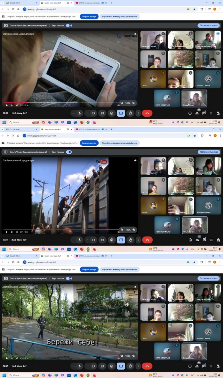The height and width of the screenshot is (378, 223).
Task: Toggle 'Звук показа' switch in 12:21 window
Action: tap(69, 278)
